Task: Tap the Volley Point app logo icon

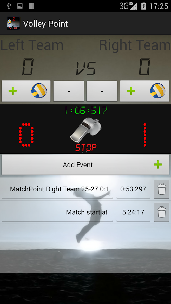Action: click(x=13, y=24)
